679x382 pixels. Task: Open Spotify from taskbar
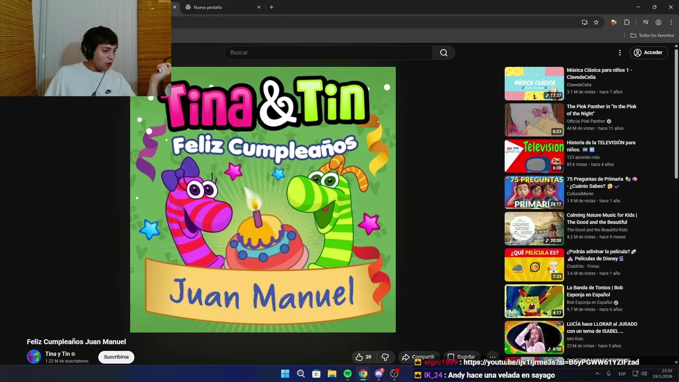coord(347,374)
